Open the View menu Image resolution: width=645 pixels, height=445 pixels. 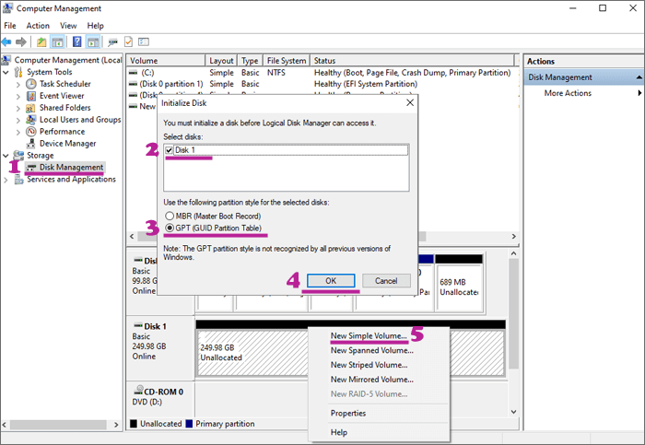(x=68, y=26)
